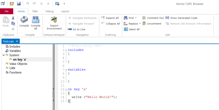The height and width of the screenshot is (110, 219).
Task: Click the Delete X icon in Clipboard group
Action: 13,29
